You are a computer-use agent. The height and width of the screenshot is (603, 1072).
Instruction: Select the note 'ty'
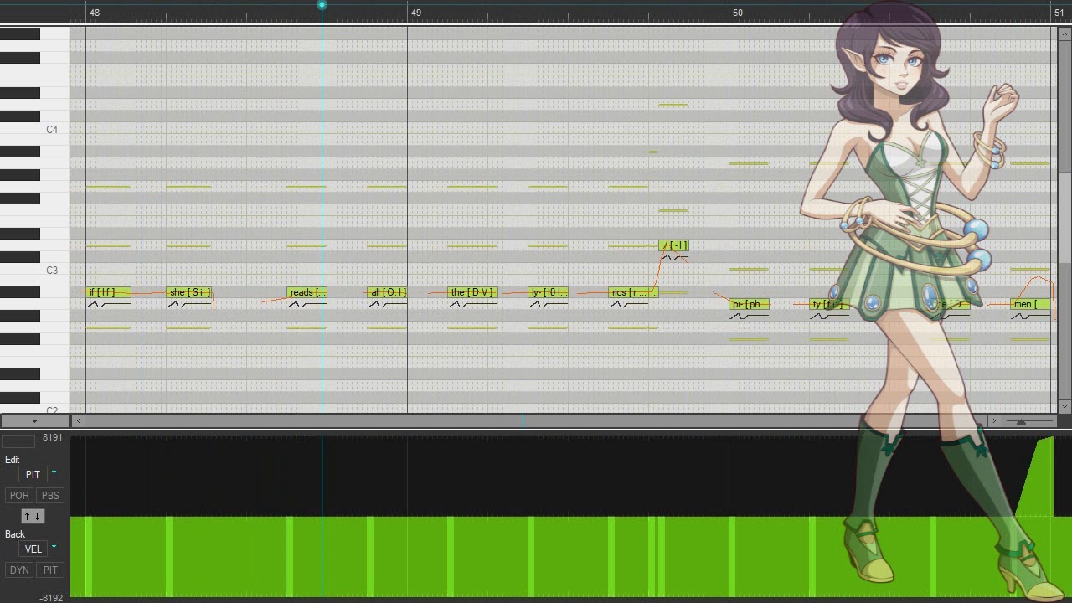click(829, 304)
